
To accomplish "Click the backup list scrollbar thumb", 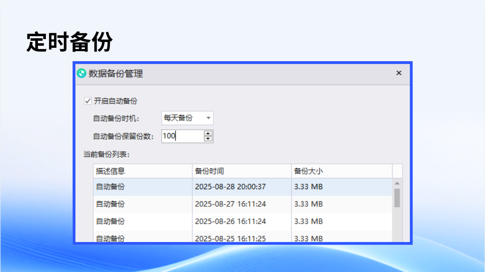I will pos(397,198).
